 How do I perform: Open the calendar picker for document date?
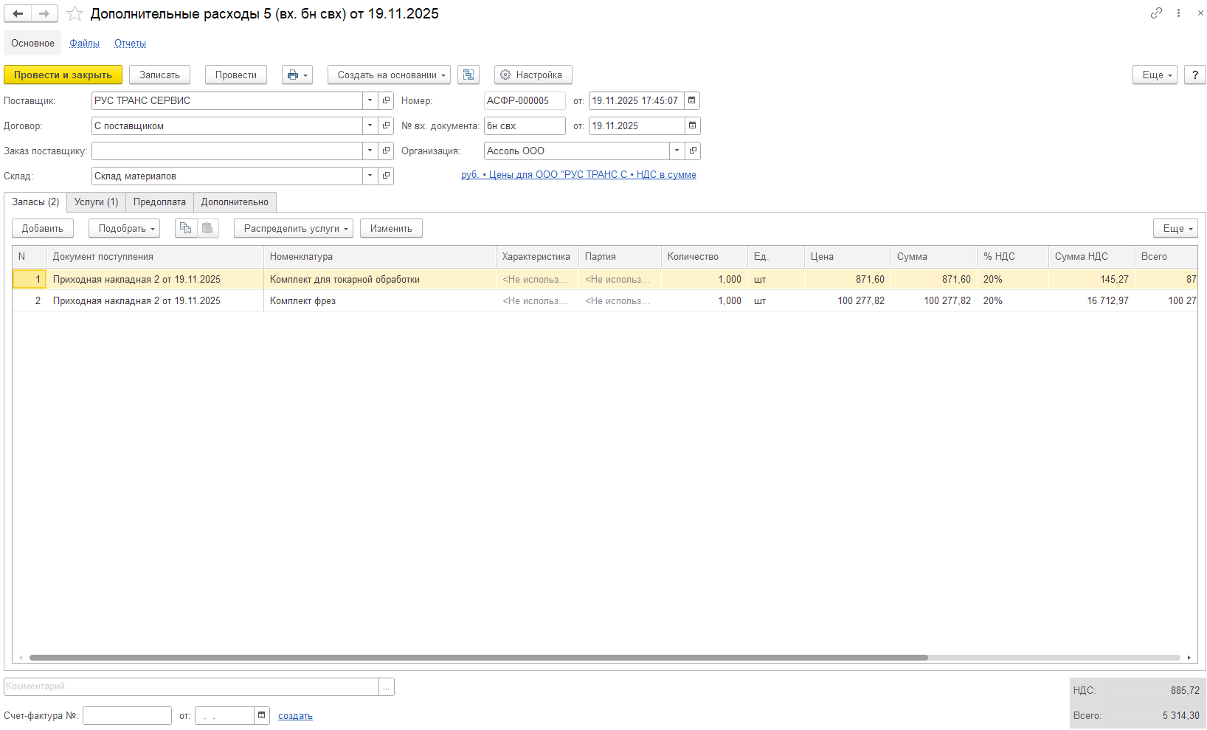[x=692, y=100]
